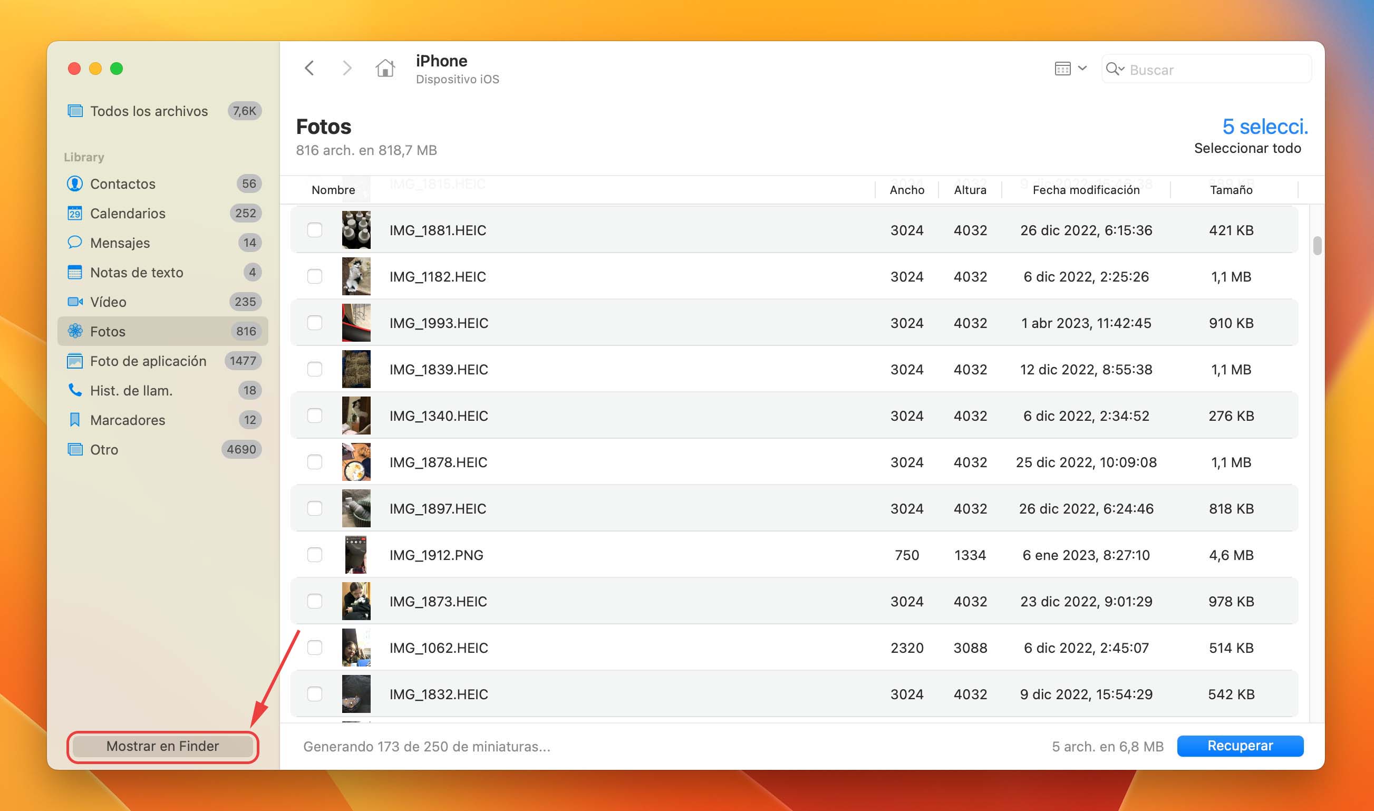
Task: Focus the Buscar search field
Action: 1206,70
